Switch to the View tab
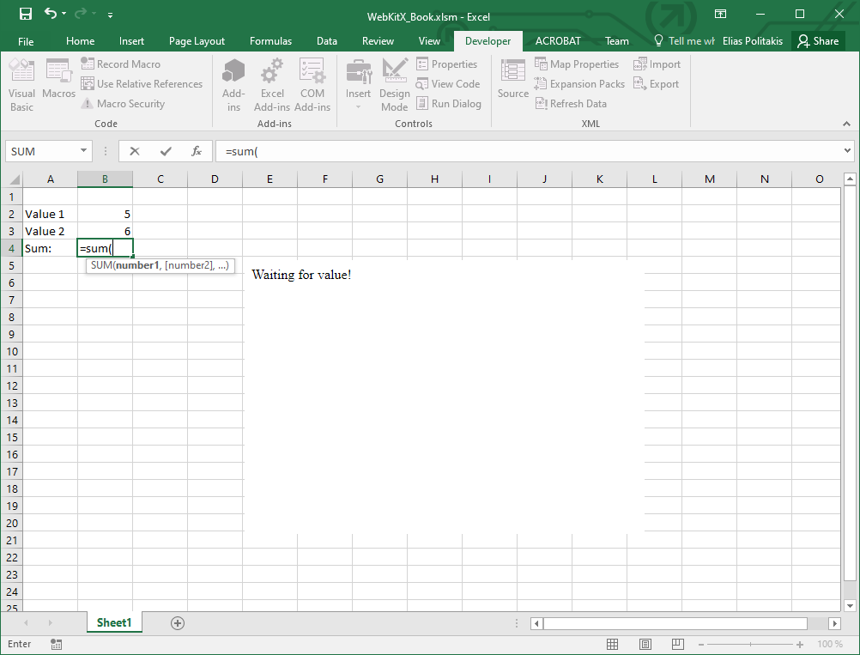Viewport: 860px width, 655px height. pyautogui.click(x=429, y=41)
